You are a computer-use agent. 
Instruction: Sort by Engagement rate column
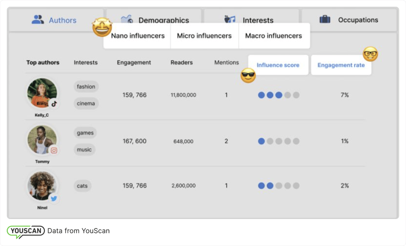point(341,65)
